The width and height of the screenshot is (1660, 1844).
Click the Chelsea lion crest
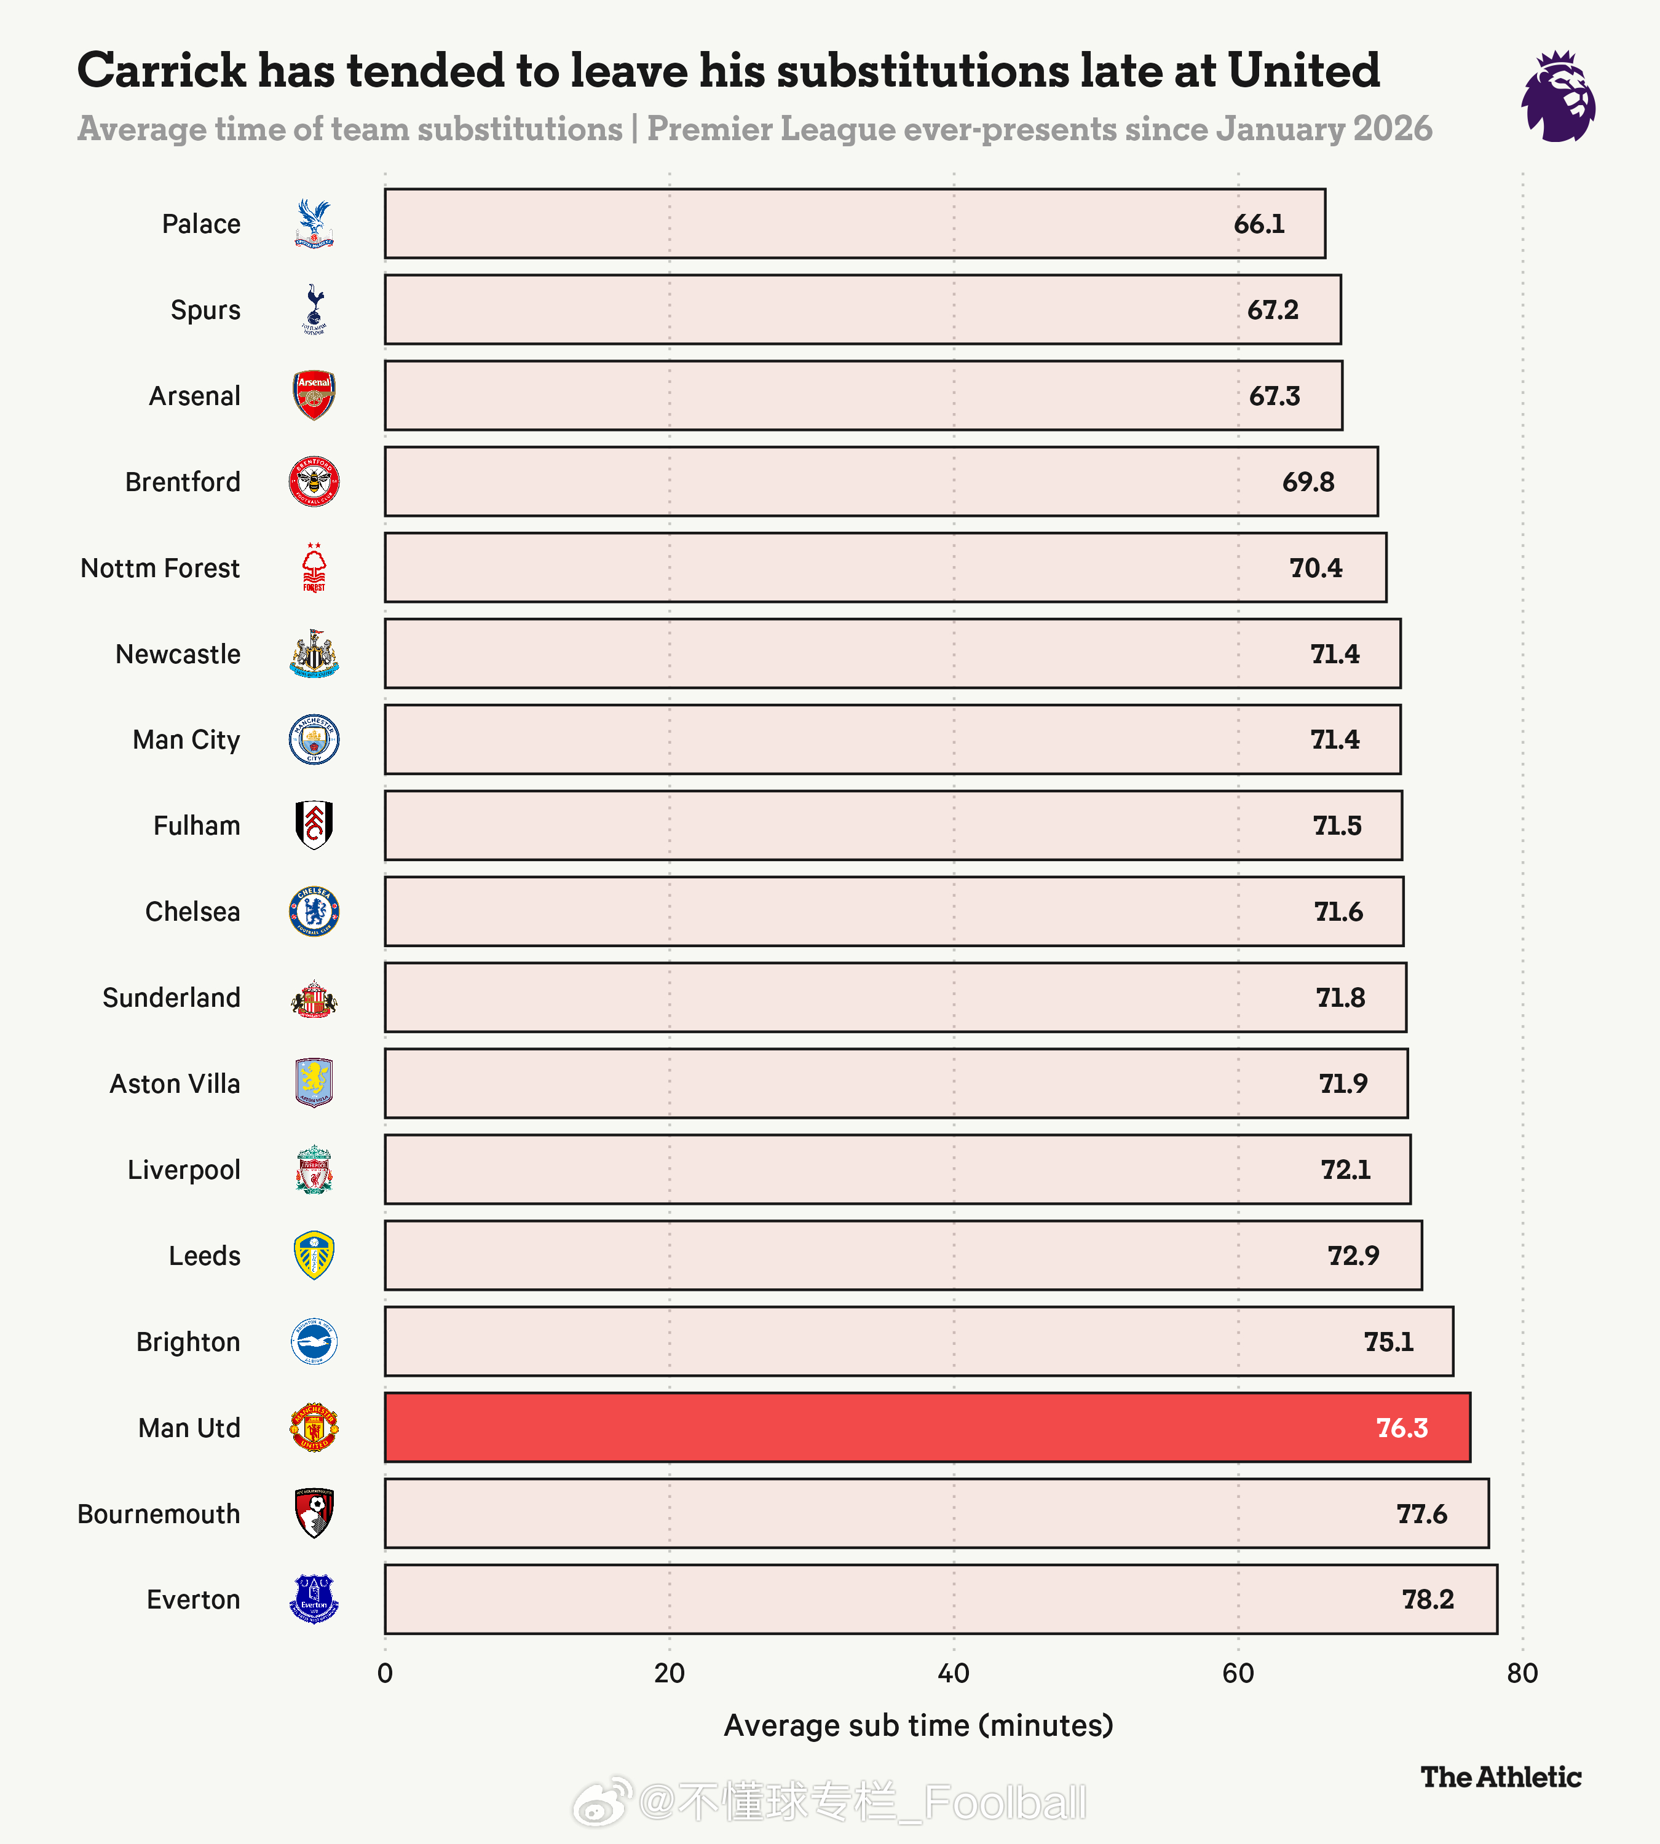click(x=314, y=911)
